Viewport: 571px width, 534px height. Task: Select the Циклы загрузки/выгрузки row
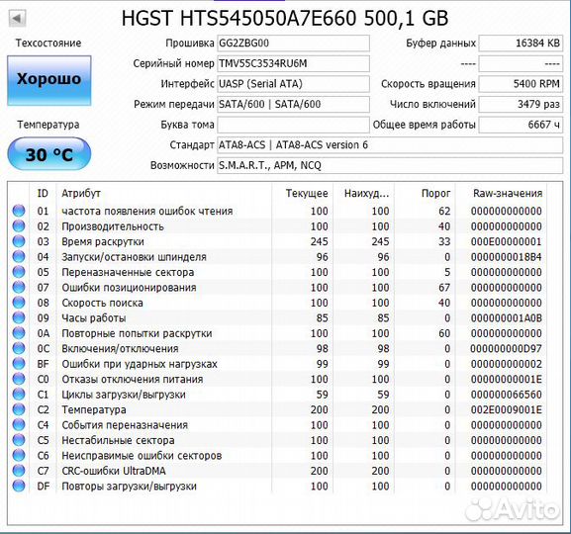point(277,395)
